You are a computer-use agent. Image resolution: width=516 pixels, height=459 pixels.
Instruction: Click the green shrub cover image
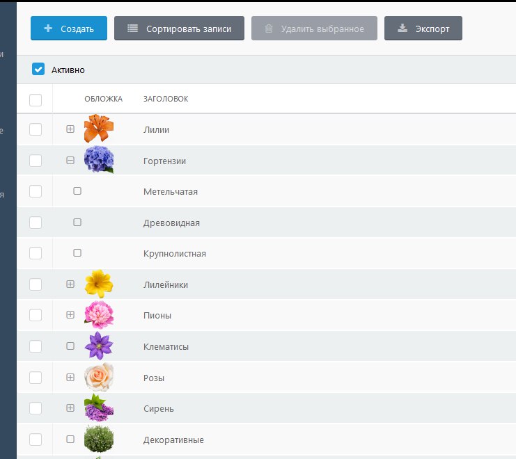[99, 439]
